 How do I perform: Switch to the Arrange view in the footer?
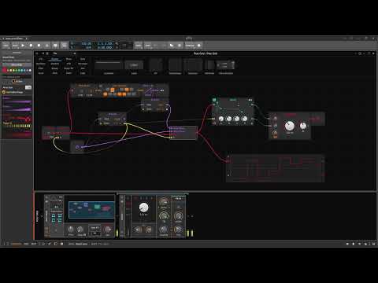(17, 244)
